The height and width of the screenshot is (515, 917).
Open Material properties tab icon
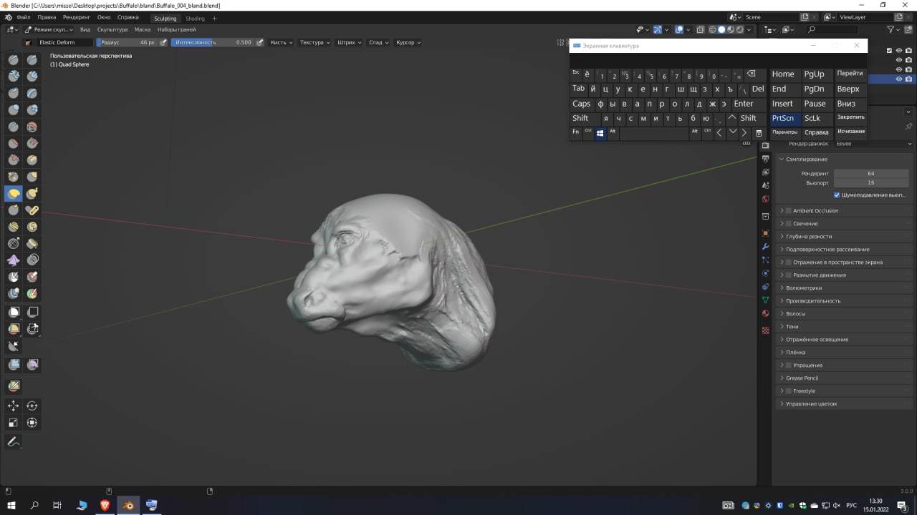pyautogui.click(x=765, y=313)
